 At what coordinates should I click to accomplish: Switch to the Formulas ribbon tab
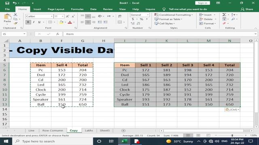77,9
